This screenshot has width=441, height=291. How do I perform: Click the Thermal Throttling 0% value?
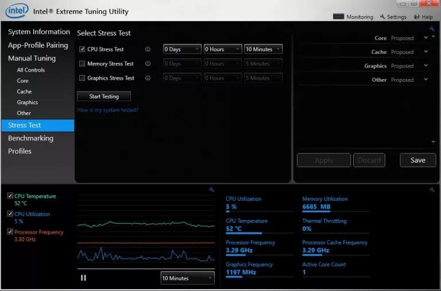[x=307, y=229]
